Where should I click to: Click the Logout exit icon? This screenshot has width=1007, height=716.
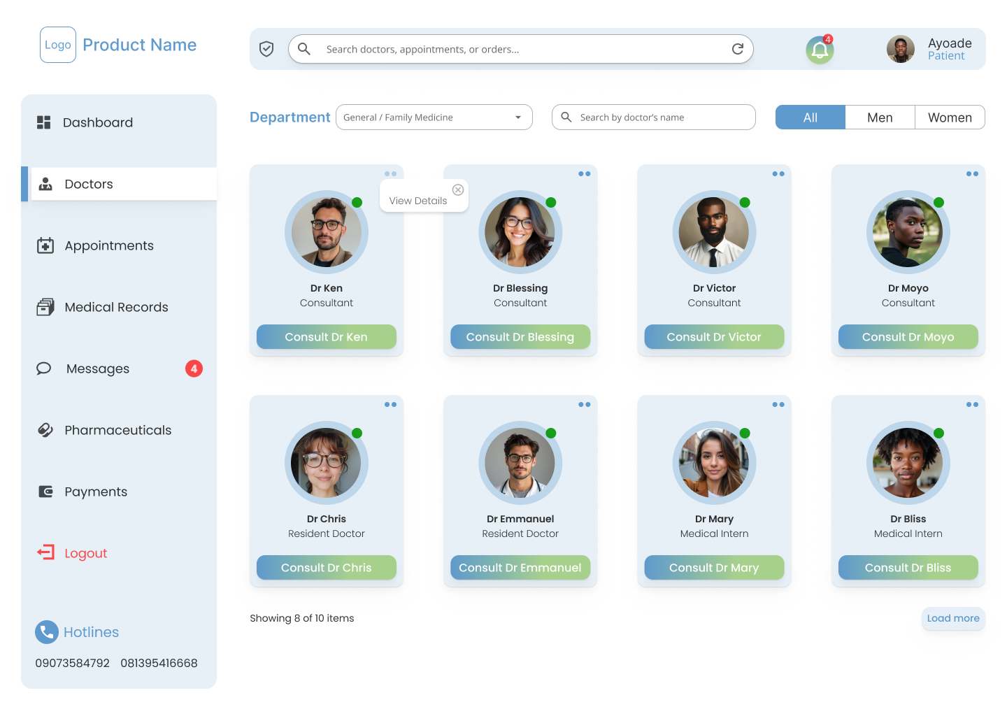pyautogui.click(x=45, y=552)
